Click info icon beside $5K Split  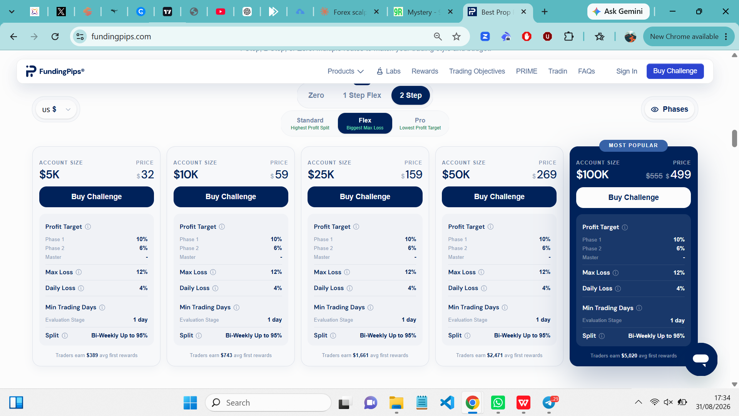pyautogui.click(x=65, y=335)
